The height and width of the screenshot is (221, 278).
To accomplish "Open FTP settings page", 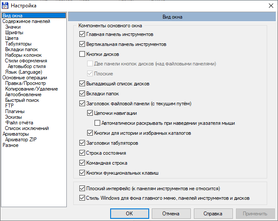I will [10, 106].
